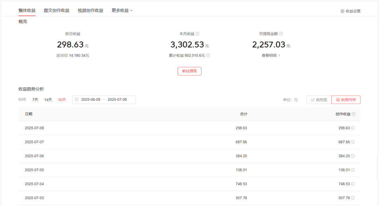Click help icon beside 本月收益
The image size is (379, 206).
[x=198, y=34]
